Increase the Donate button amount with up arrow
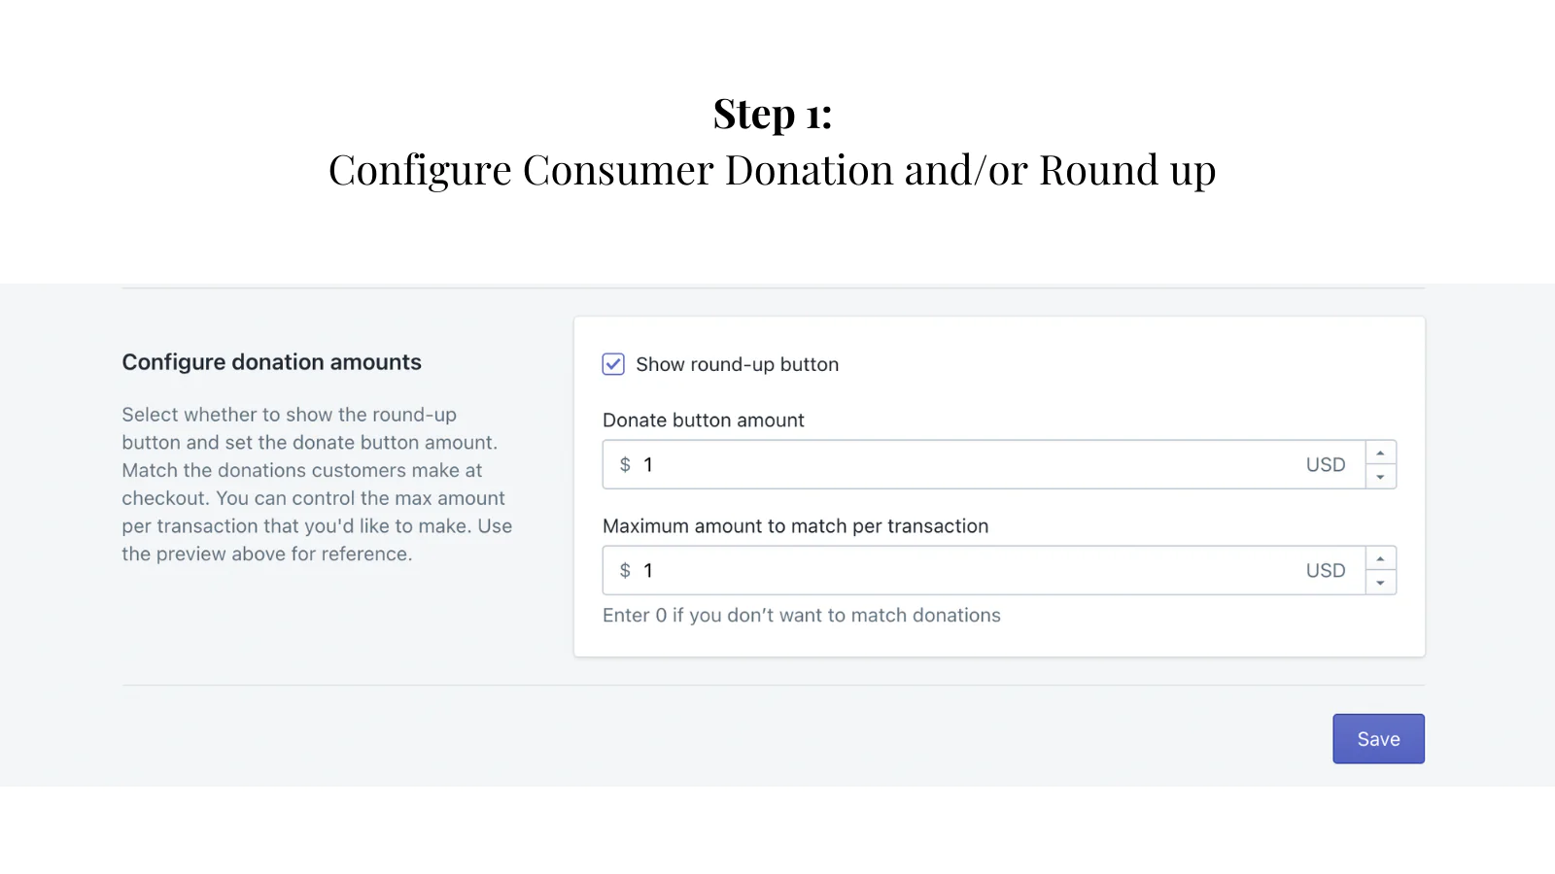Viewport: 1555px width, 874px height. pos(1380,454)
